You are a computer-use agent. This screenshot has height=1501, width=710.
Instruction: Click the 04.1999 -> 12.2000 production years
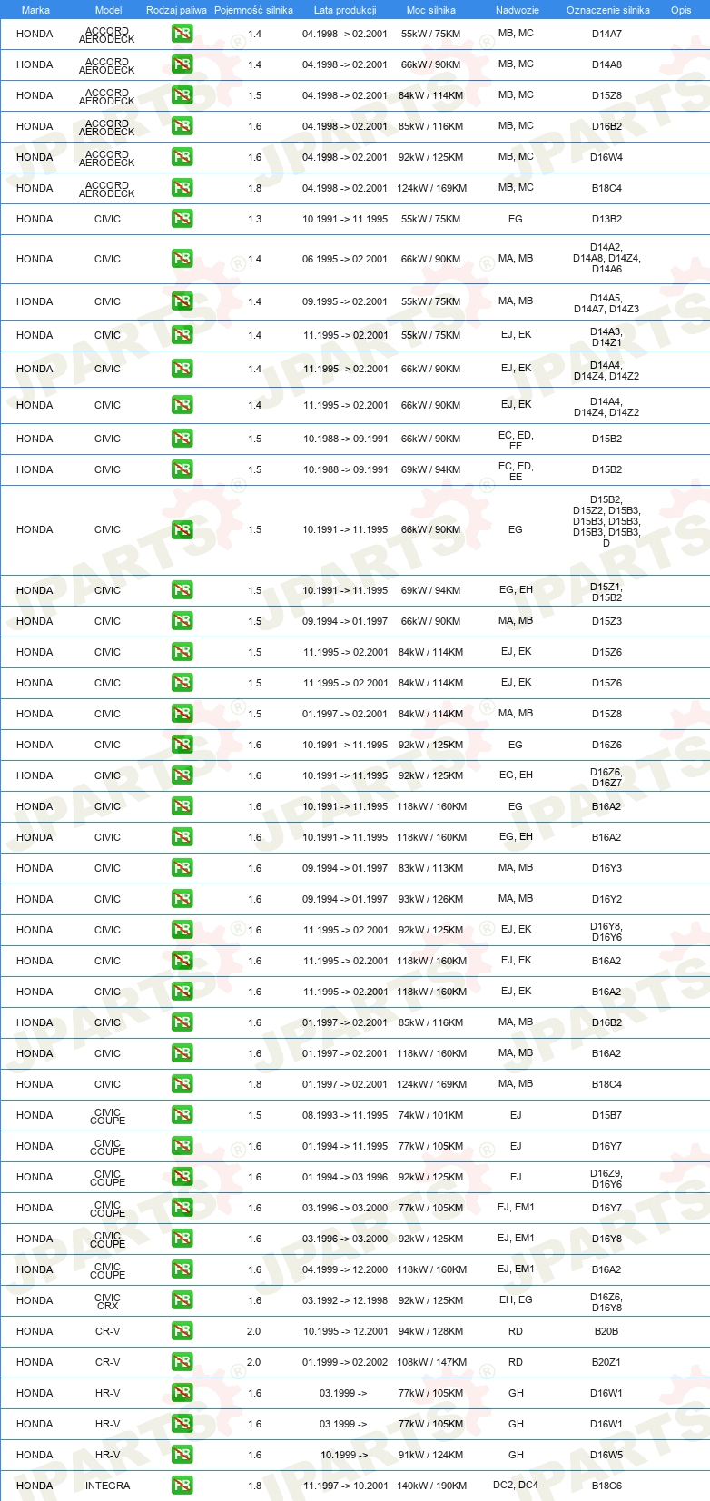coord(345,1269)
